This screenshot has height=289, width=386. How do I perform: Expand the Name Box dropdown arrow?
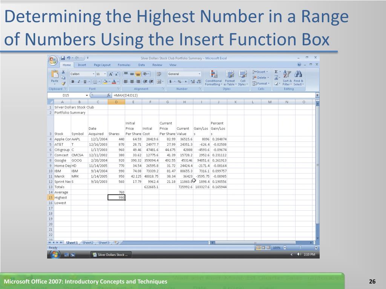pyautogui.click(x=87, y=95)
